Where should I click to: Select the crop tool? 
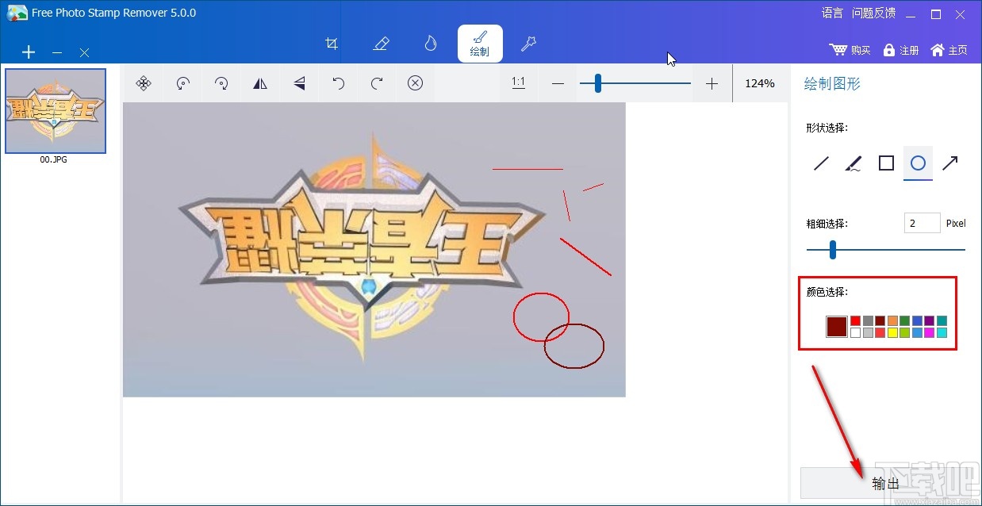click(332, 44)
